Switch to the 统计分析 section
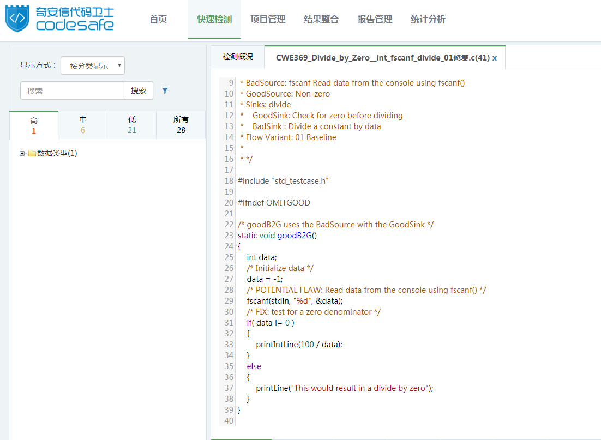This screenshot has height=440, width=601. coord(428,20)
